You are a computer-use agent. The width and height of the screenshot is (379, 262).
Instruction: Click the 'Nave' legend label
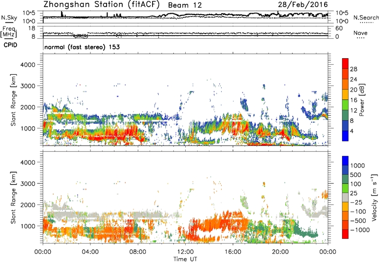(x=361, y=33)
